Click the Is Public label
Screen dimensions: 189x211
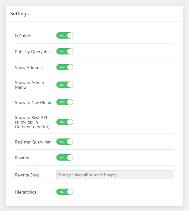(x=23, y=36)
